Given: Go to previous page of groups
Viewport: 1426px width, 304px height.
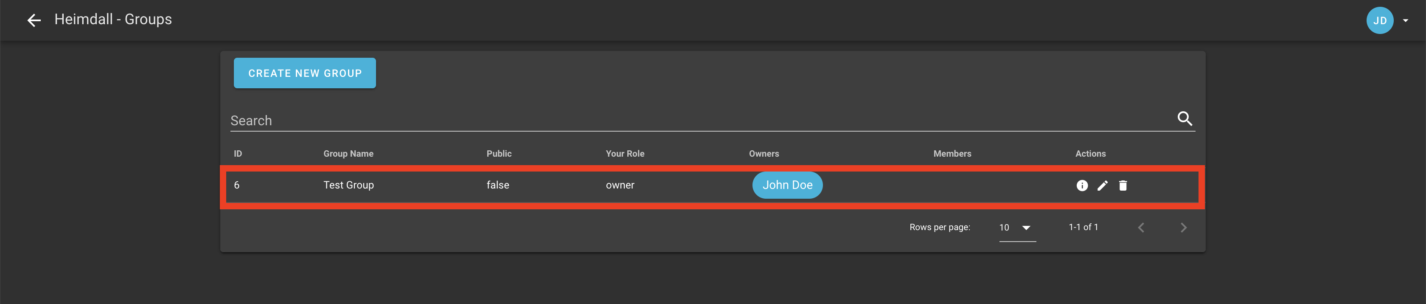Looking at the screenshot, I should point(1141,228).
